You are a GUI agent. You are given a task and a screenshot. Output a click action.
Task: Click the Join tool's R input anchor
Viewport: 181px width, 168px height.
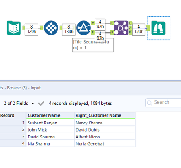coord(112,32)
